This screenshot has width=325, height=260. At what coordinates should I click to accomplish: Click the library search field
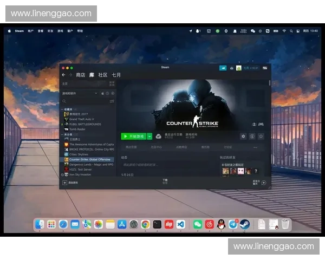[x=84, y=101]
